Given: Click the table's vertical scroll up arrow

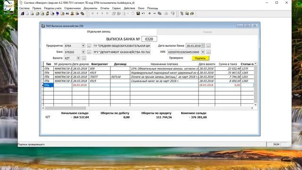Looking at the screenshot, I should pos(256,64).
